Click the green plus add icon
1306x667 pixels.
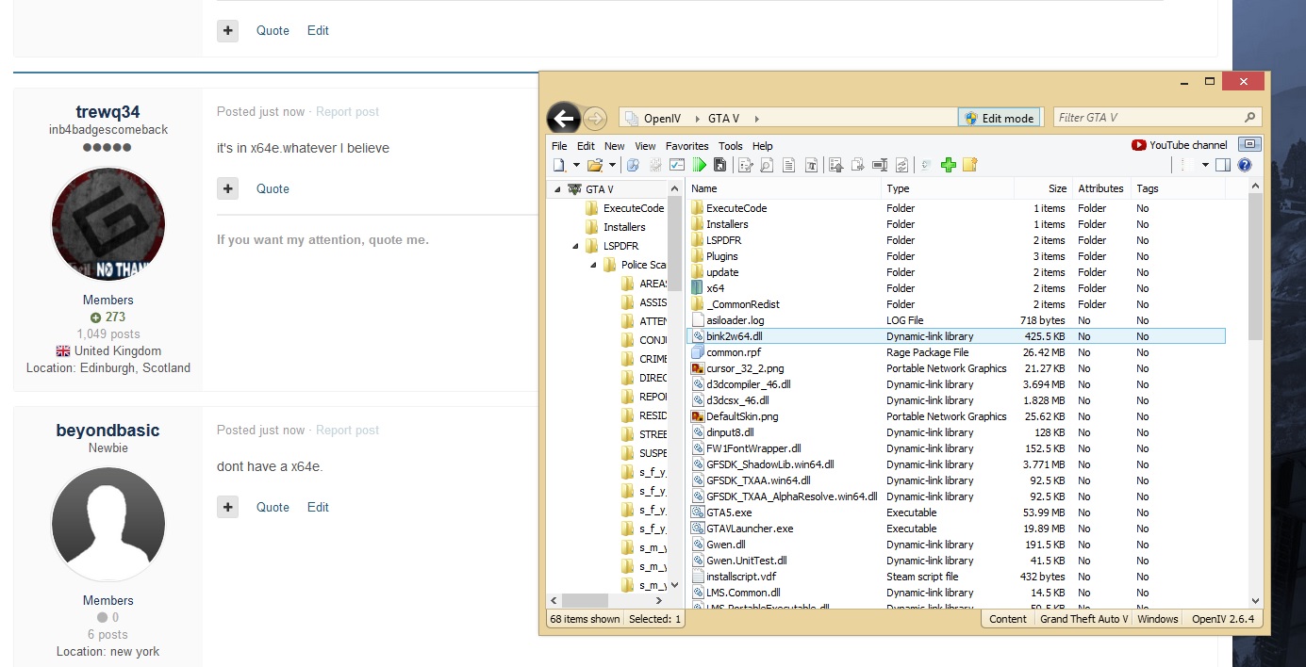[x=949, y=165]
